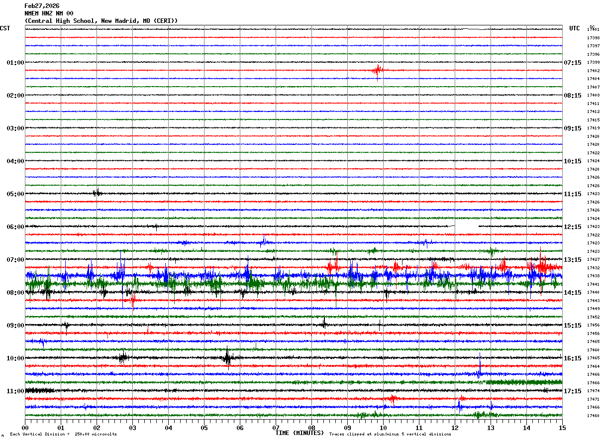Select DC offset value '17397'

tap(593, 46)
